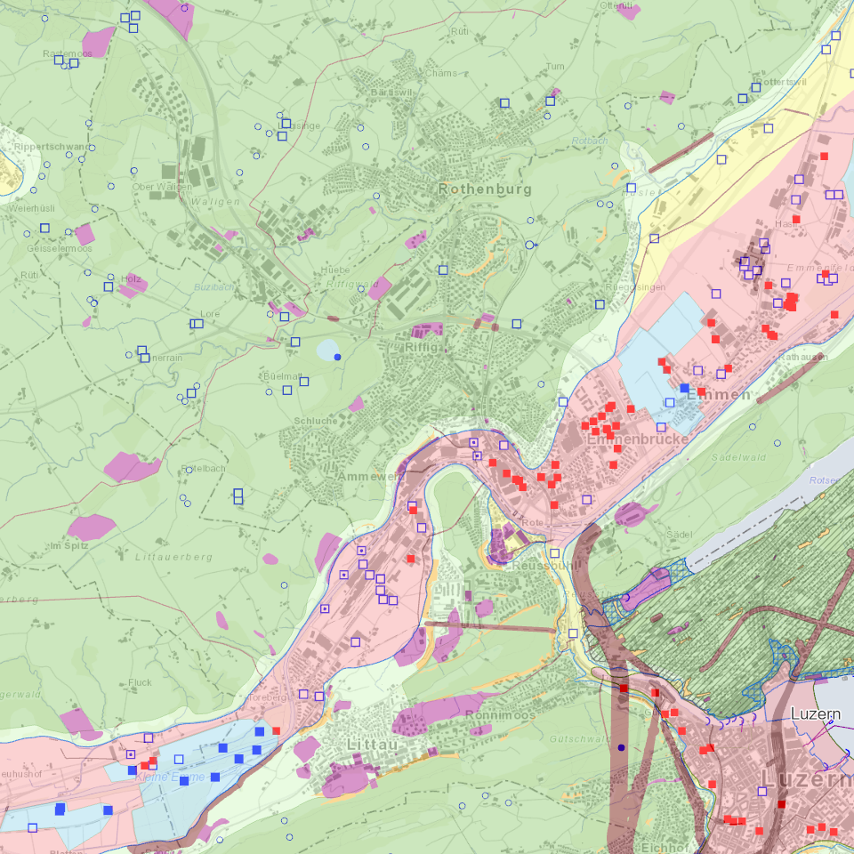The height and width of the screenshot is (854, 854).
Task: Select the dark blue dot marker near Gütschwald
Action: point(622,748)
